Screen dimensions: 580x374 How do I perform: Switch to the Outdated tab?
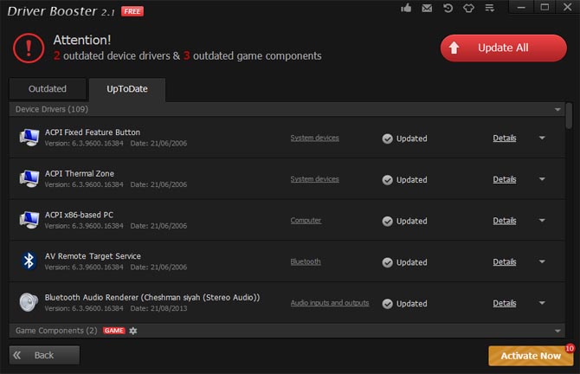tap(48, 89)
